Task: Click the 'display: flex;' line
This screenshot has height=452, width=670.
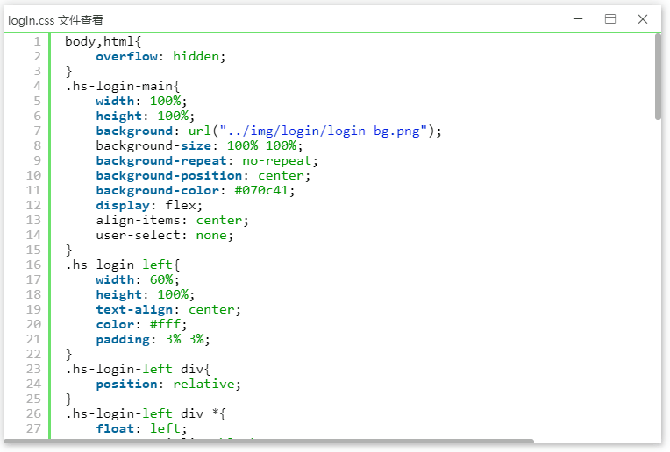Action: click(x=149, y=205)
